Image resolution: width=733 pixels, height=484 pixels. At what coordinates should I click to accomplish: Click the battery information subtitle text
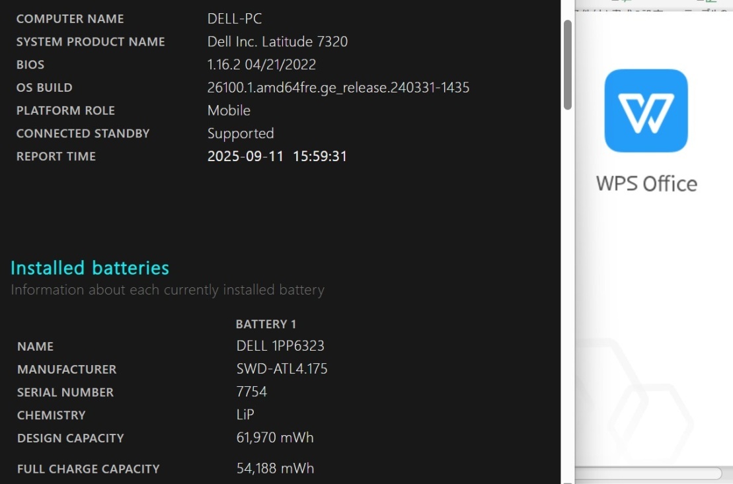point(167,290)
